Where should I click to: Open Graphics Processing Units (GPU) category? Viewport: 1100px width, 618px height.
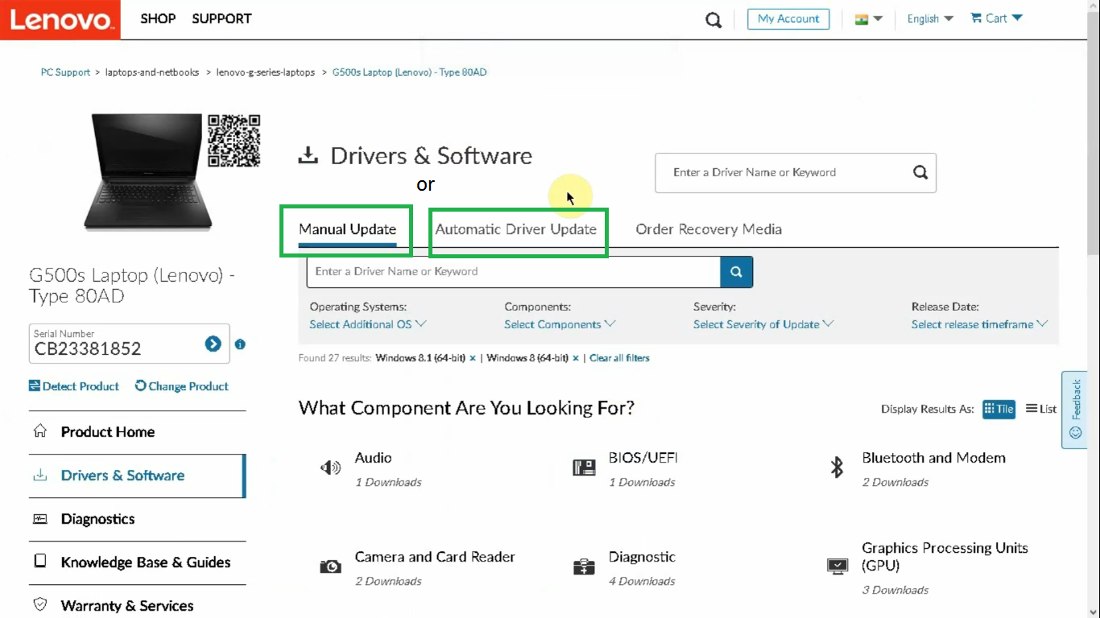pyautogui.click(x=945, y=557)
